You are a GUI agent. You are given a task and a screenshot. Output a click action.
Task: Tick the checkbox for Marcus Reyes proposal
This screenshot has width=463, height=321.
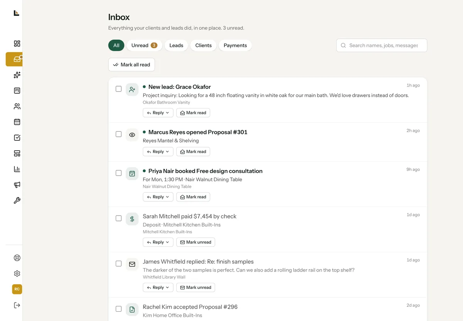[119, 134]
